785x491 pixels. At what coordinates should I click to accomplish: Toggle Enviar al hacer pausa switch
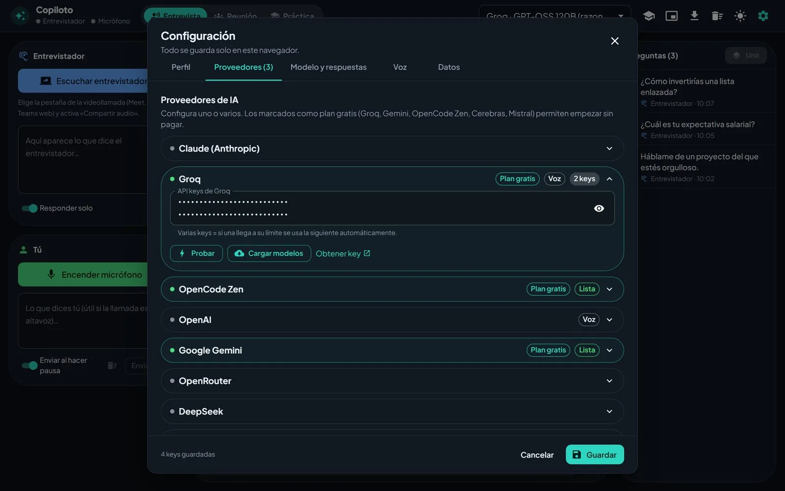29,365
